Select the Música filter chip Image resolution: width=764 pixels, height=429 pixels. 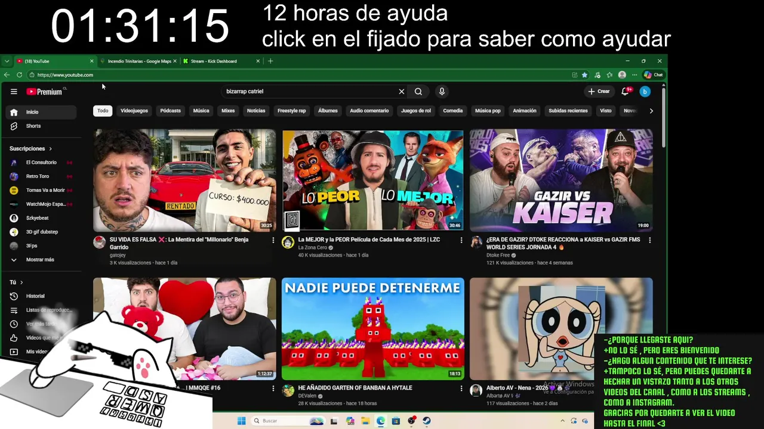[201, 111]
